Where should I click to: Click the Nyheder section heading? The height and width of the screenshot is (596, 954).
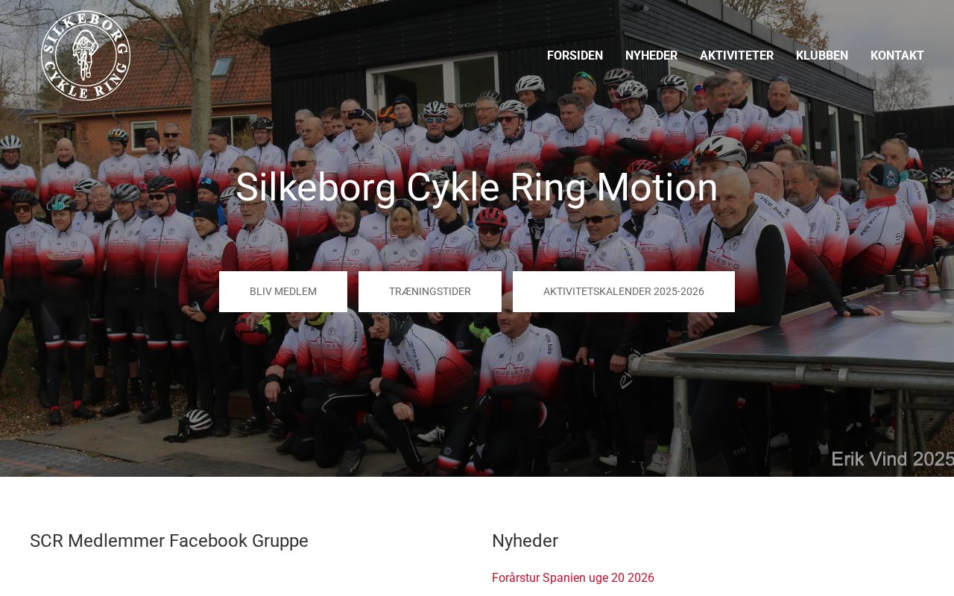pos(525,541)
